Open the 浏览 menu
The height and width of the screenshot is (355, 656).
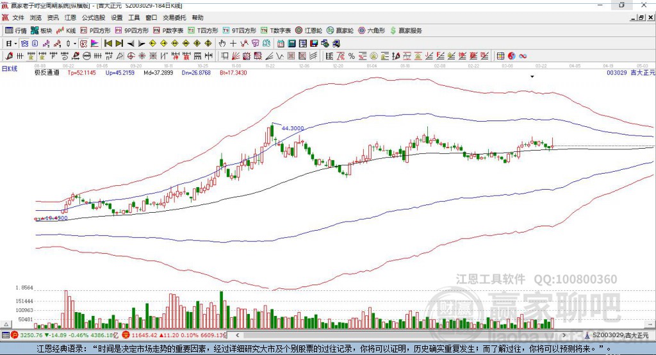tap(36, 17)
